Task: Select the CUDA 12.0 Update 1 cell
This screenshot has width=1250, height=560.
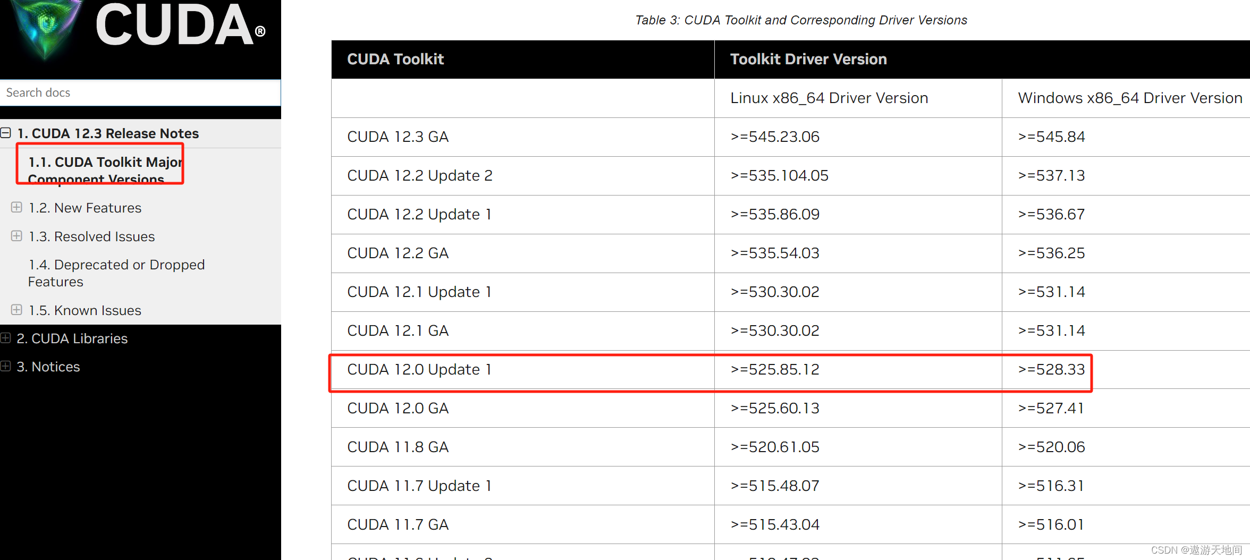Action: [523, 370]
